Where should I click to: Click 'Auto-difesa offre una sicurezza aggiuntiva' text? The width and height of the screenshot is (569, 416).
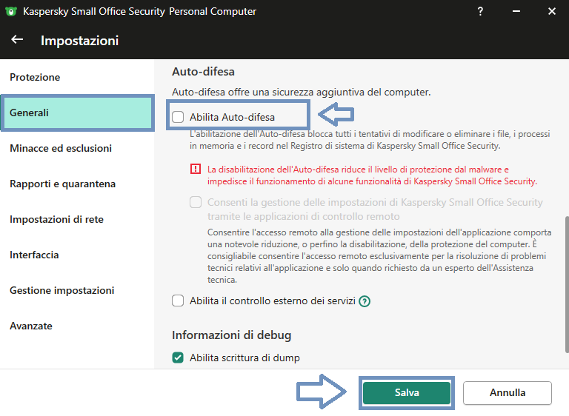(302, 92)
